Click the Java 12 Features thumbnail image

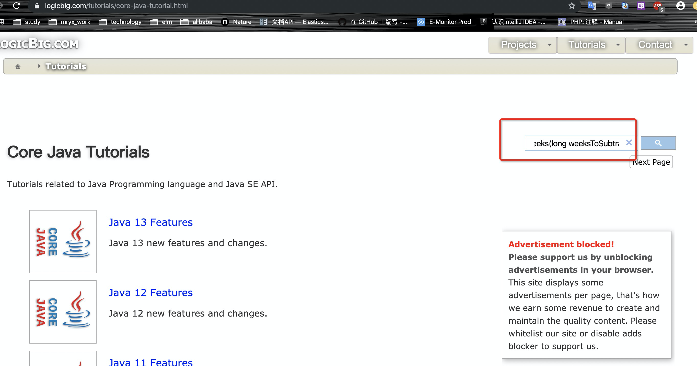pos(63,312)
